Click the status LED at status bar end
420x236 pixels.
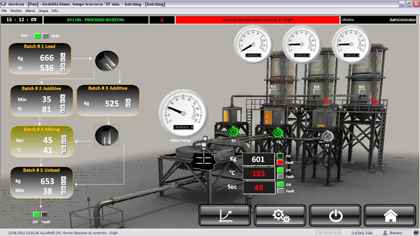coord(416,233)
